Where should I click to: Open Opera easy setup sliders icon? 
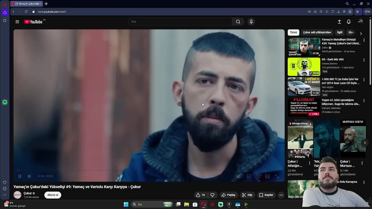(344, 12)
